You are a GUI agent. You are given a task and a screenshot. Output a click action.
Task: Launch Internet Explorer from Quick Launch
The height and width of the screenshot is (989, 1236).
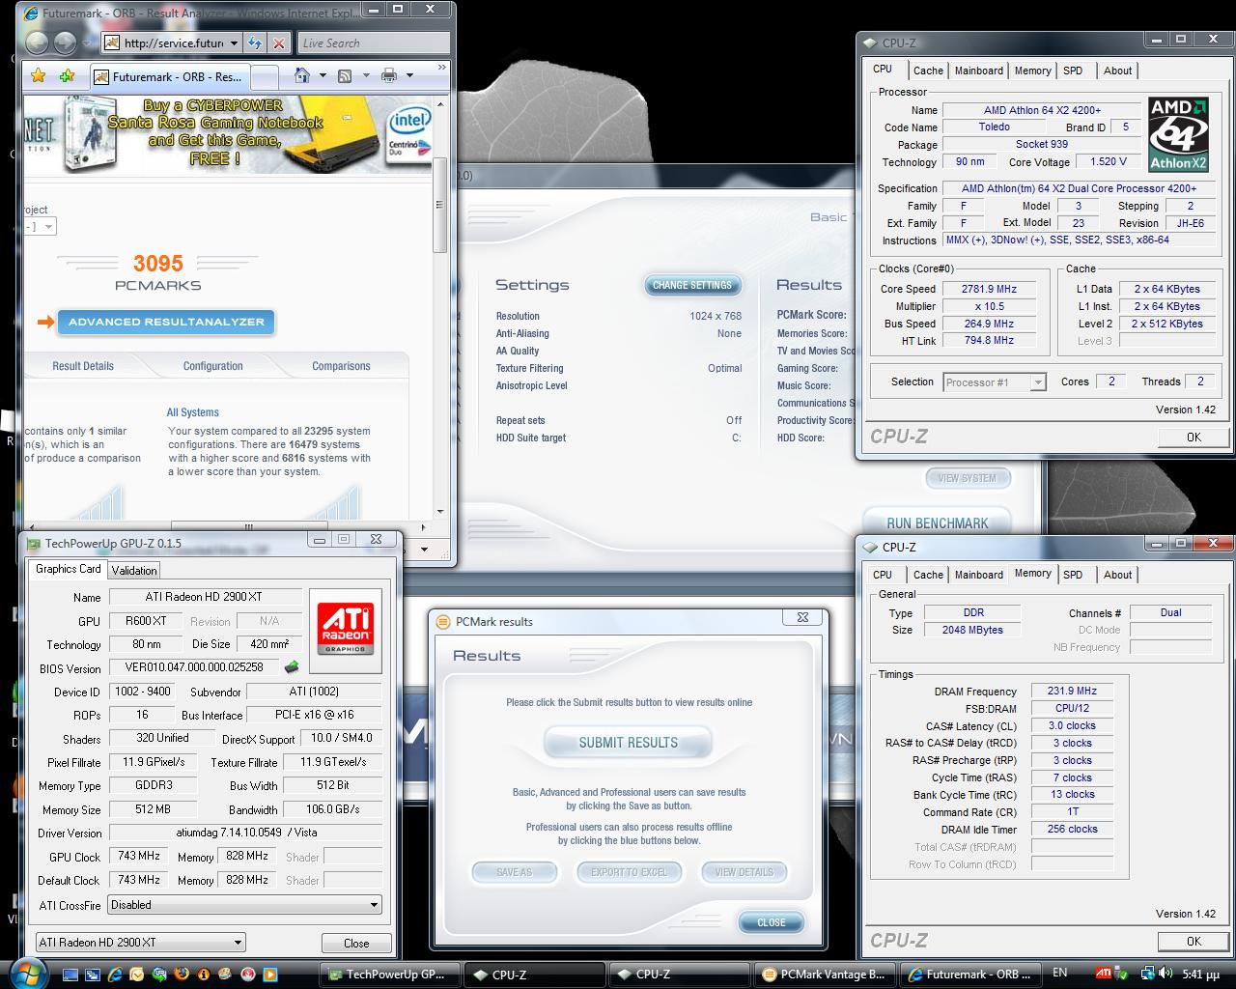coord(117,975)
